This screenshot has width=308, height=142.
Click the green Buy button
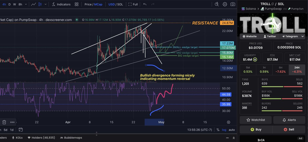(x=256, y=129)
